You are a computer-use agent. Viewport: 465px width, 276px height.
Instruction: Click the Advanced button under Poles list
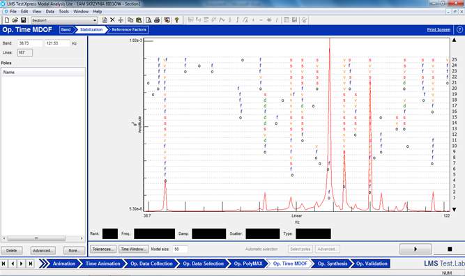[x=43, y=250]
